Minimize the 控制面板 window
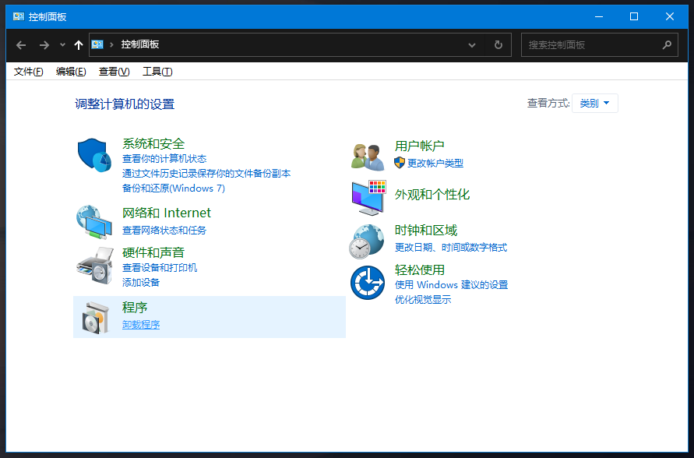Viewport: 694px width, 458px height. [x=599, y=16]
